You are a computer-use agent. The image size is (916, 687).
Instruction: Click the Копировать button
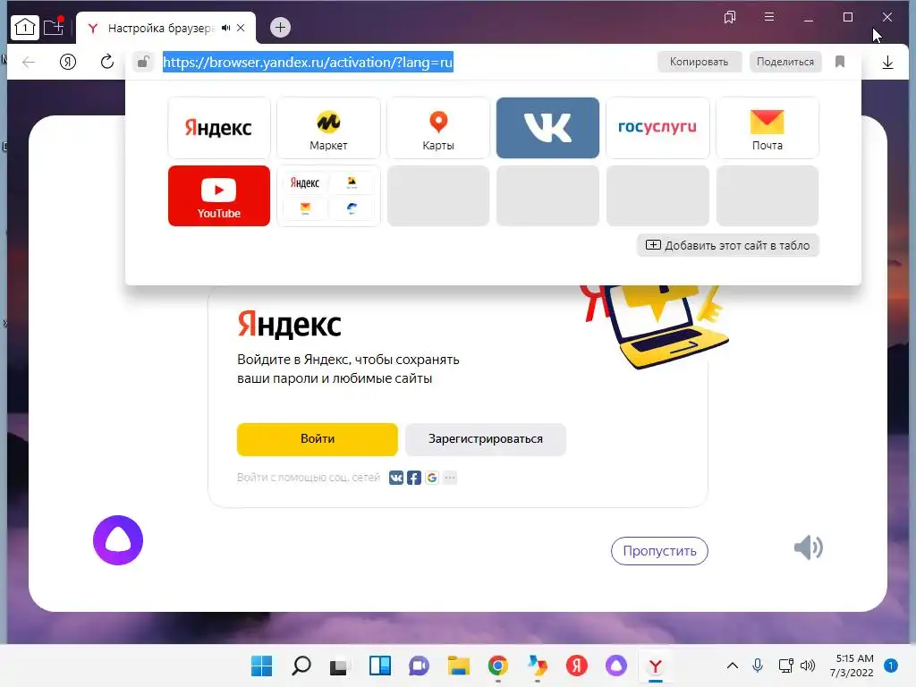click(x=700, y=62)
